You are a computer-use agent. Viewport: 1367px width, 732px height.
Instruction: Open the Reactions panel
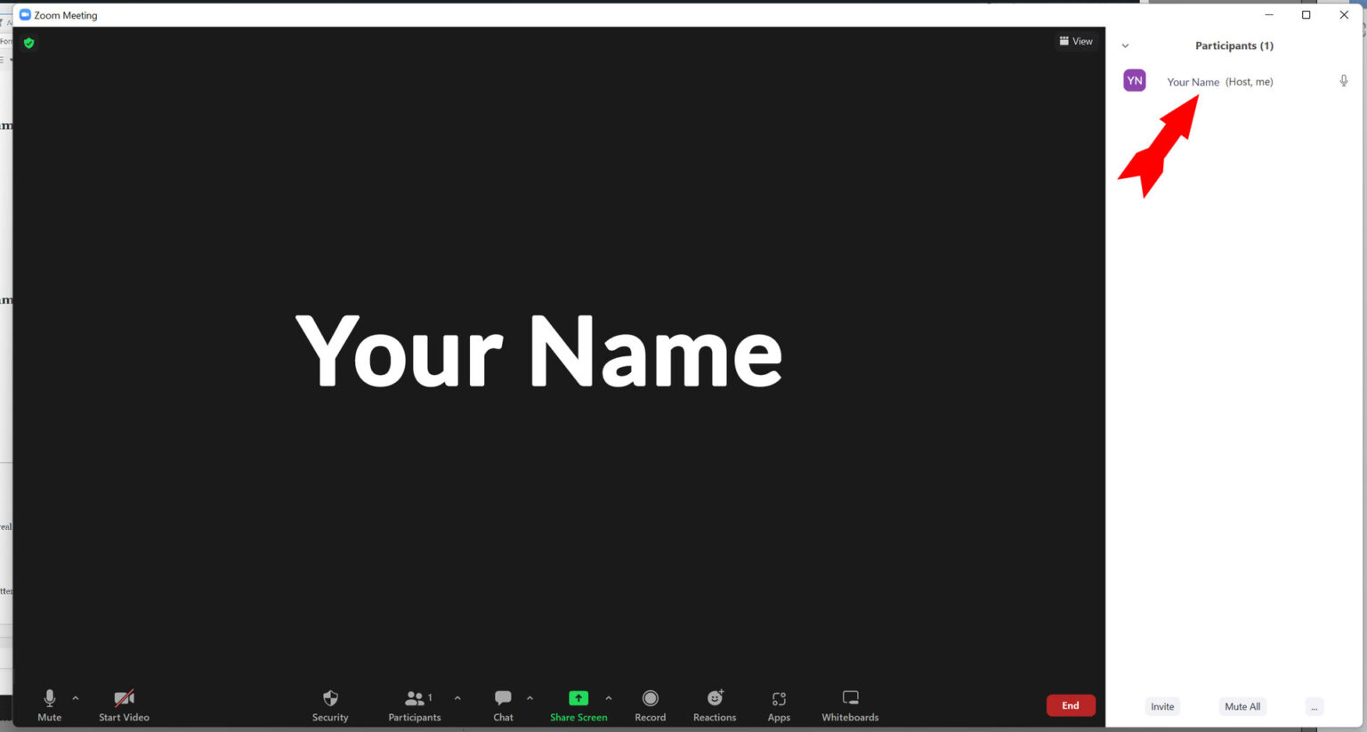click(x=715, y=704)
